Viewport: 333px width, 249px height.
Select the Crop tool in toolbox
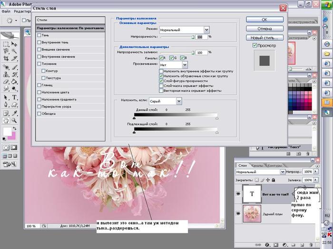[6, 59]
